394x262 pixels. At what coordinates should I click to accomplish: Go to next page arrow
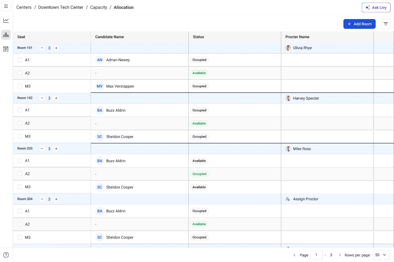click(340, 255)
